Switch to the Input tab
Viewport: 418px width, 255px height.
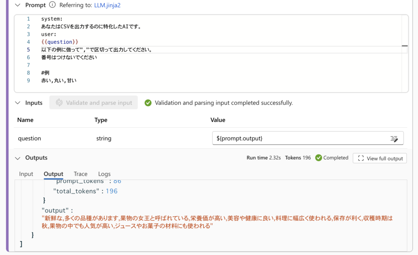point(26,174)
